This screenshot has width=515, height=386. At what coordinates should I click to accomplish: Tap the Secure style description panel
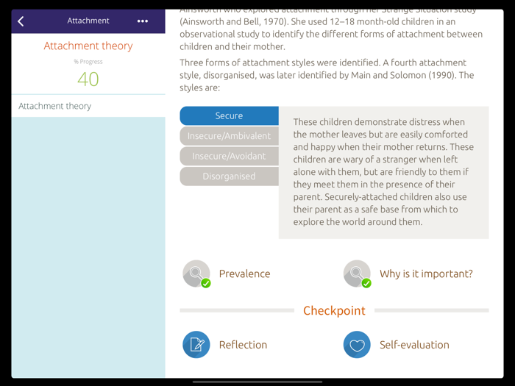[383, 172]
